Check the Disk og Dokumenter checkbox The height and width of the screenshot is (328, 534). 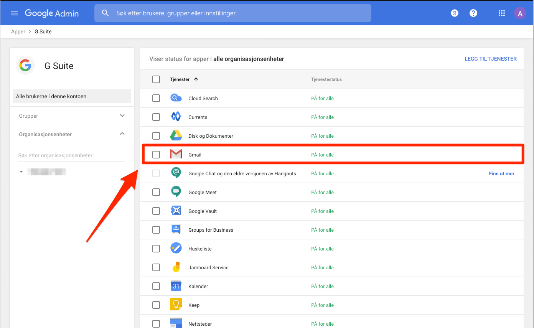coord(156,136)
